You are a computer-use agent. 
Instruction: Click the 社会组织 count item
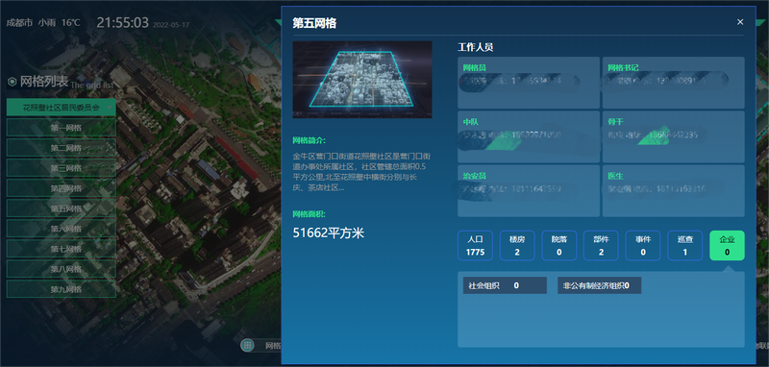click(x=505, y=285)
